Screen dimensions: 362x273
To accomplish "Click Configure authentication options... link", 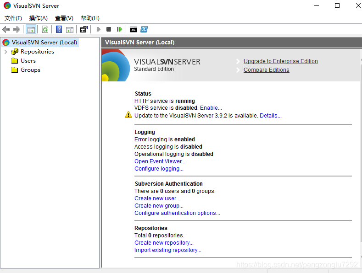I will click(177, 213).
